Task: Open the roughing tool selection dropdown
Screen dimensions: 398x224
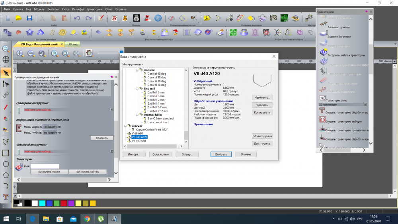Action: point(111,152)
